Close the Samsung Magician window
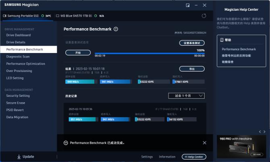This screenshot has width=270, height=162. [x=205, y=5]
